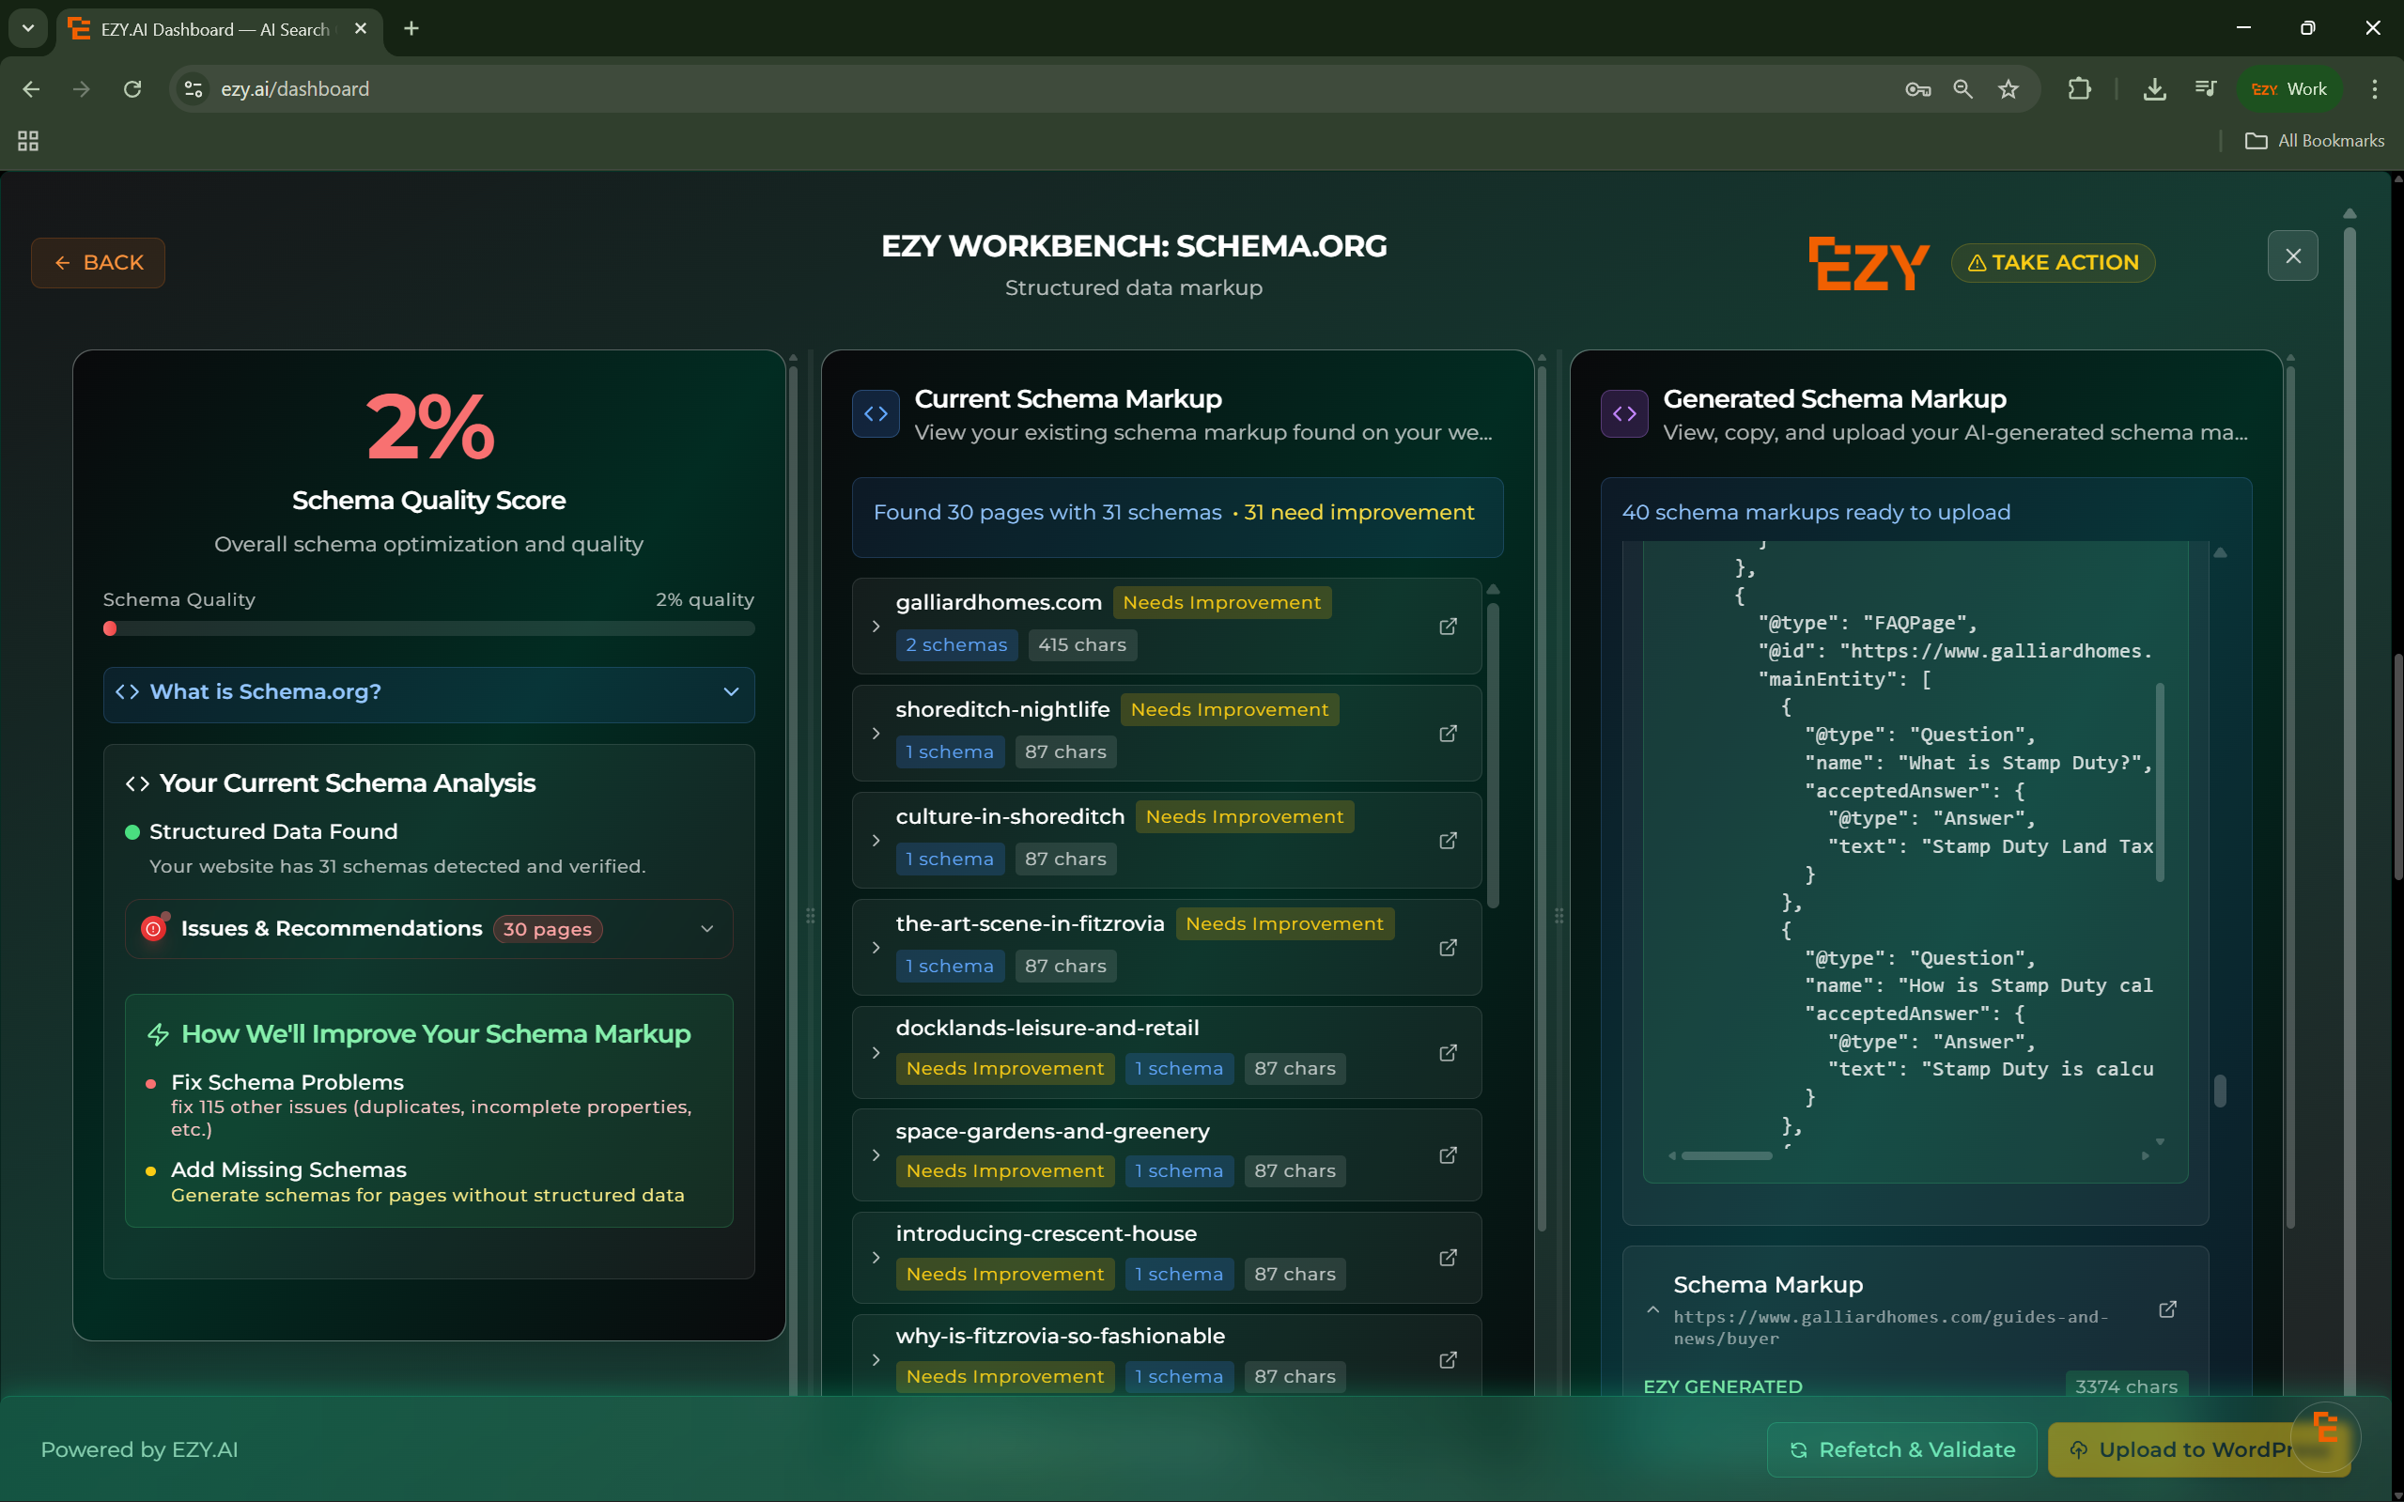
Task: Click Refetch & Validate button
Action: click(x=1901, y=1449)
